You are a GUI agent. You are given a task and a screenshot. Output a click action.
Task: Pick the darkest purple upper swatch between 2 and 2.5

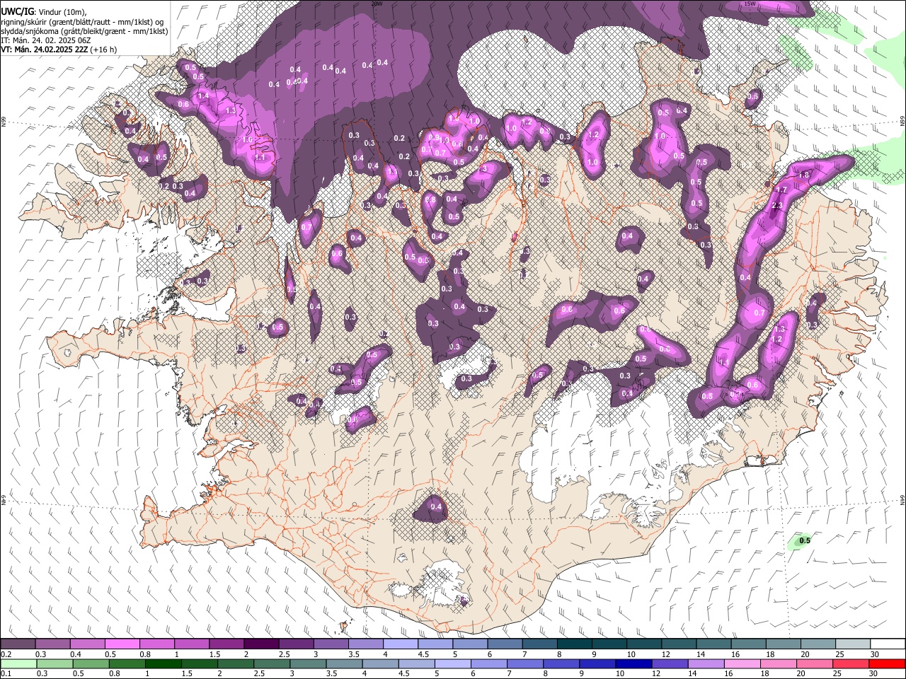(261, 644)
